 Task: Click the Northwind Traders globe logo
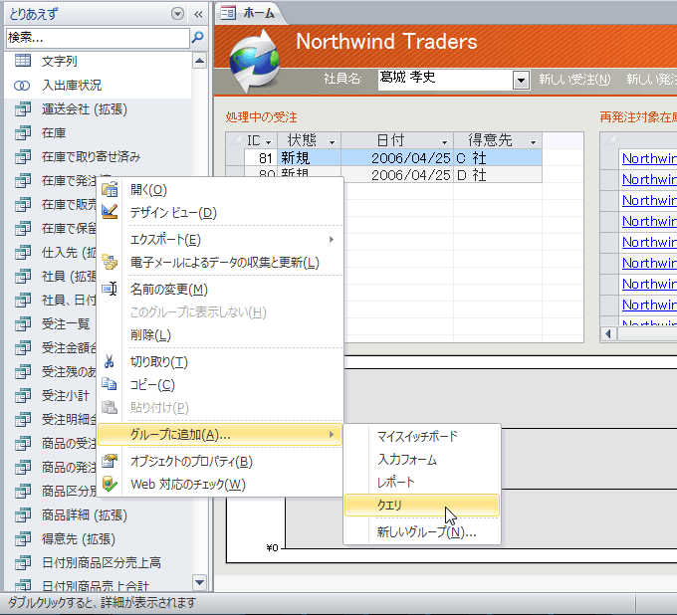point(254,61)
